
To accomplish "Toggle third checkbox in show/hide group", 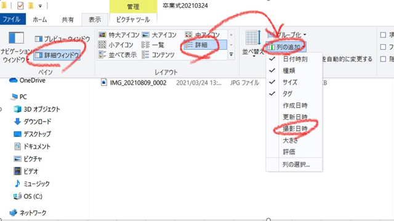I will click(383, 59).
